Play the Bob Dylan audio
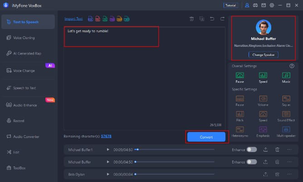 coord(108,174)
